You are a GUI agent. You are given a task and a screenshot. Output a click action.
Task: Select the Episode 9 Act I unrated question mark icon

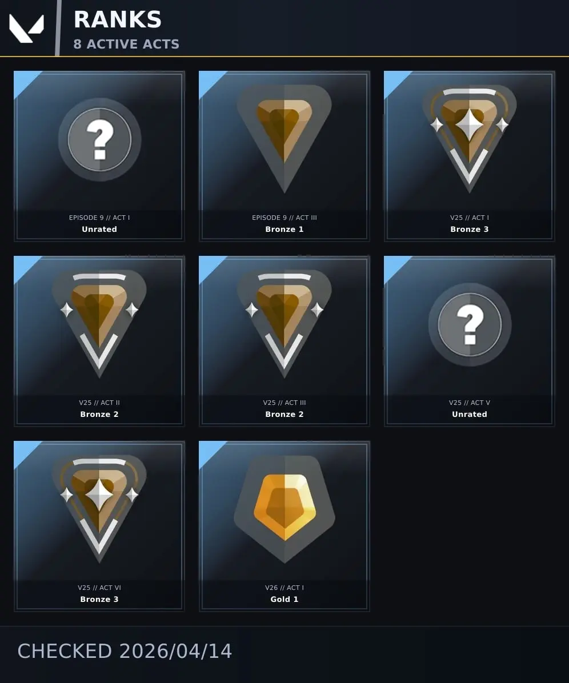100,139
